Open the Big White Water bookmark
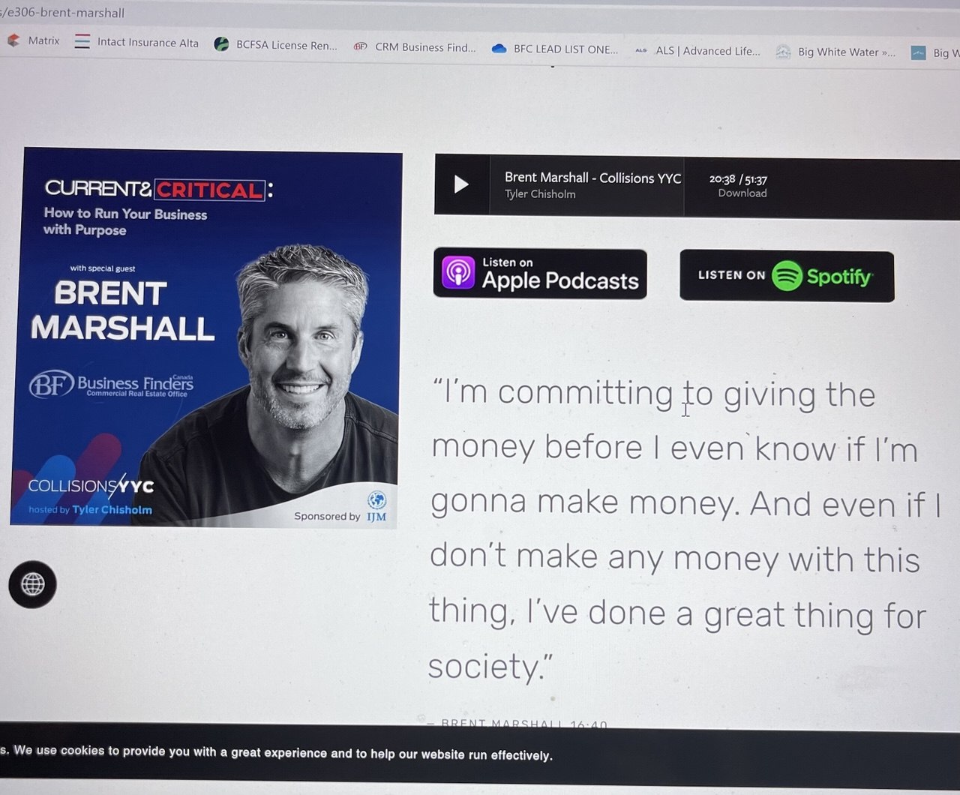This screenshot has height=795, width=960. point(835,52)
